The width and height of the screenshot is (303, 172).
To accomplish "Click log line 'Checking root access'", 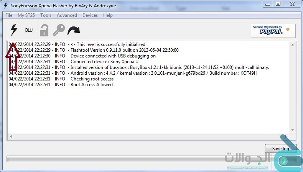I will point(61,79).
